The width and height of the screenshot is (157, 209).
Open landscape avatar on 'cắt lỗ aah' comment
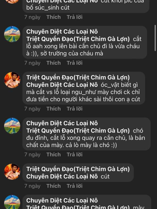point(12,34)
